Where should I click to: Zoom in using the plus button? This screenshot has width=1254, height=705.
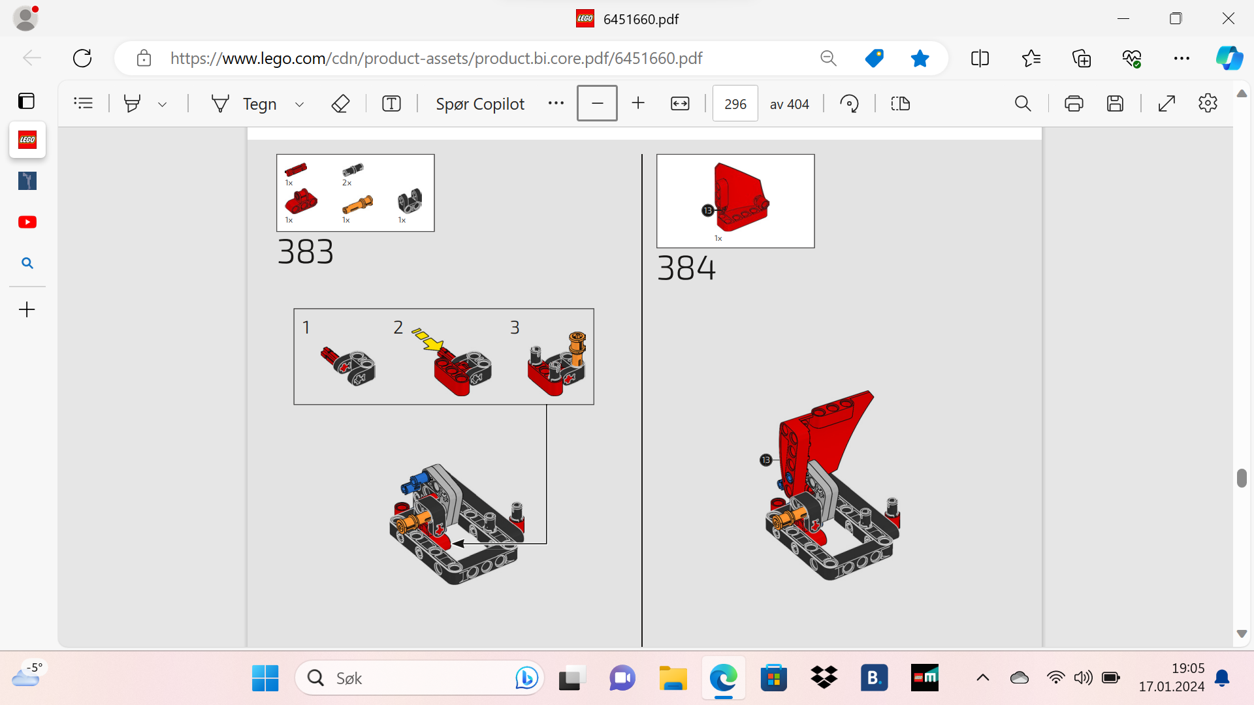[x=638, y=103]
